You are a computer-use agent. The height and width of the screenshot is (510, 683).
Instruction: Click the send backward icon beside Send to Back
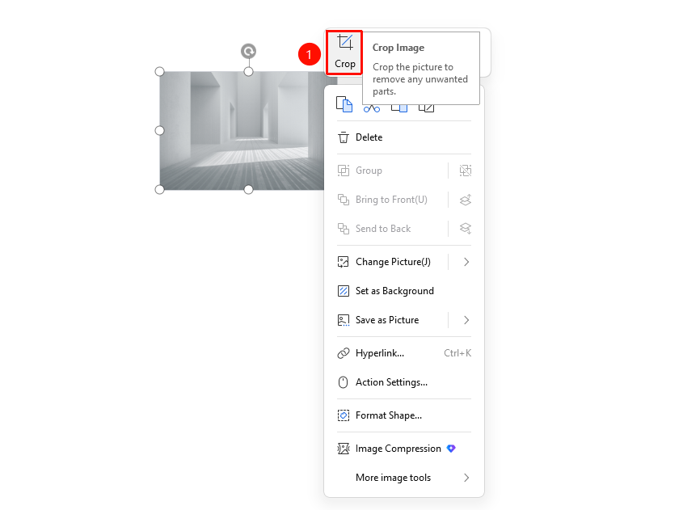pos(466,229)
